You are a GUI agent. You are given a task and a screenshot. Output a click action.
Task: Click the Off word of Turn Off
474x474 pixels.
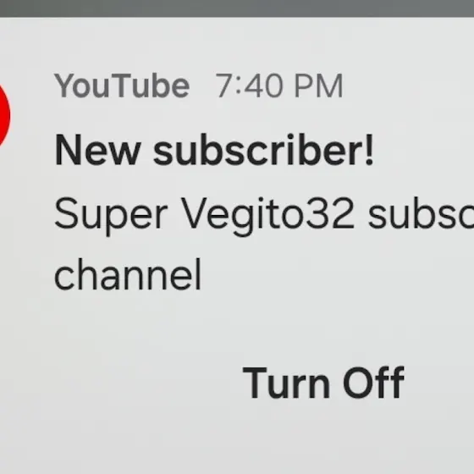[x=373, y=383]
